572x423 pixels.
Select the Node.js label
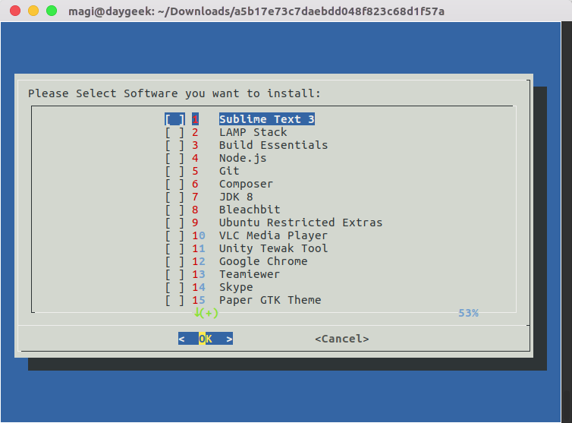(243, 158)
